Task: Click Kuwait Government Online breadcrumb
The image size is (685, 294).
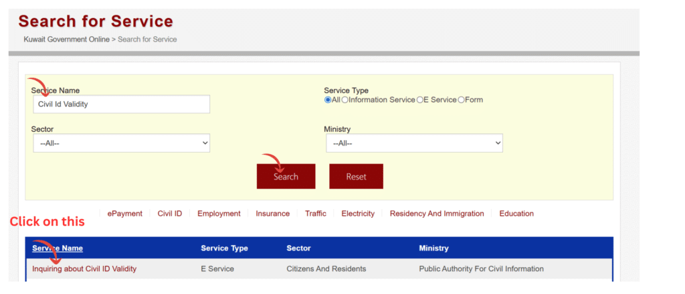Action: coord(66,40)
